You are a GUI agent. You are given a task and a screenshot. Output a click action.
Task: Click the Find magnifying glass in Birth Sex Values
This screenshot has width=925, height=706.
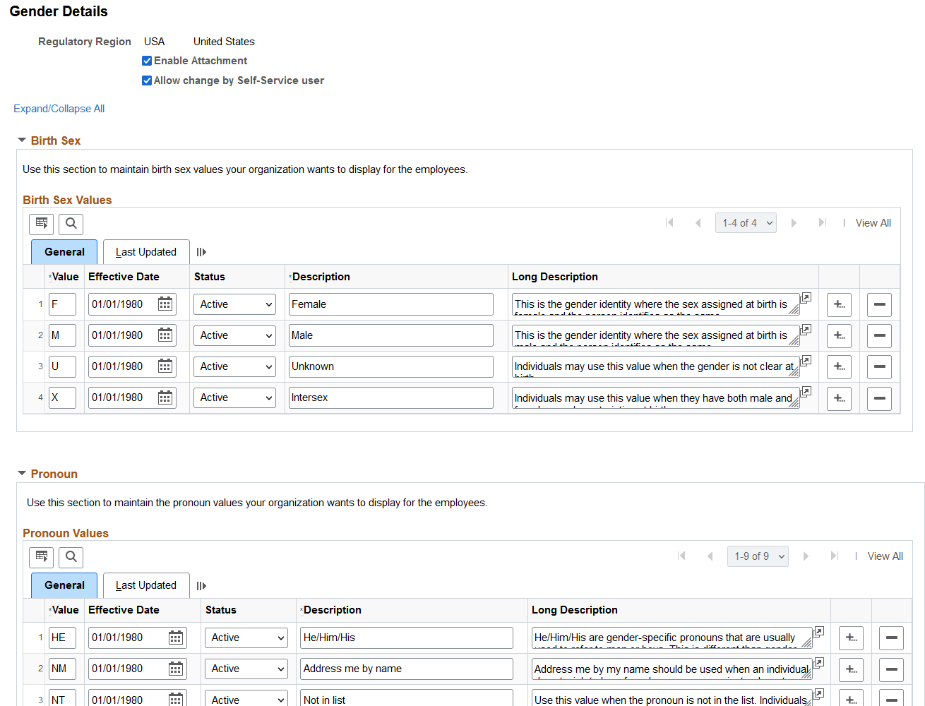71,224
